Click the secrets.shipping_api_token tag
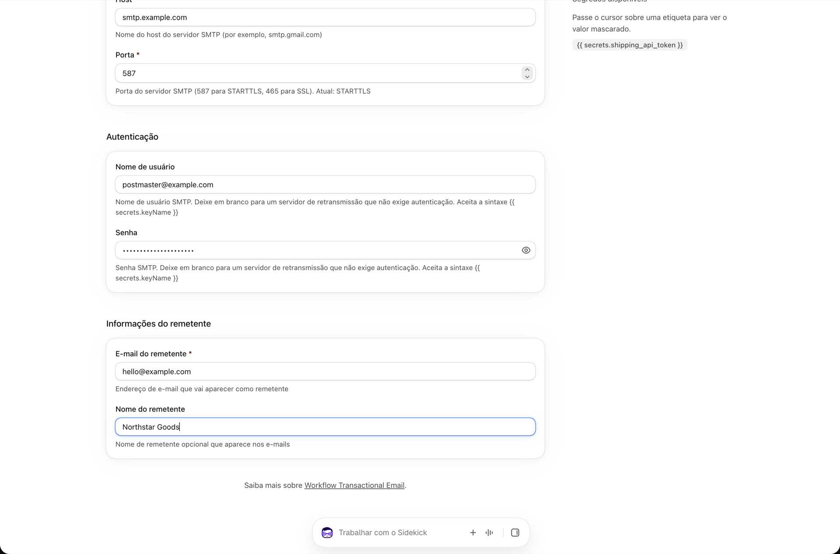Screen dimensions: 840x554 click(630, 45)
